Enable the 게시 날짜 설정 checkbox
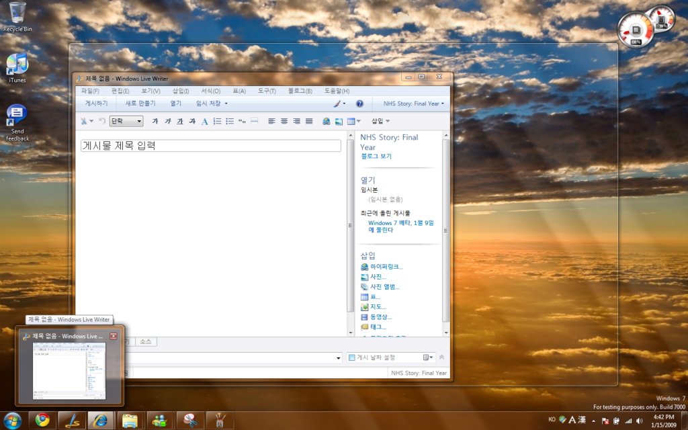 351,357
